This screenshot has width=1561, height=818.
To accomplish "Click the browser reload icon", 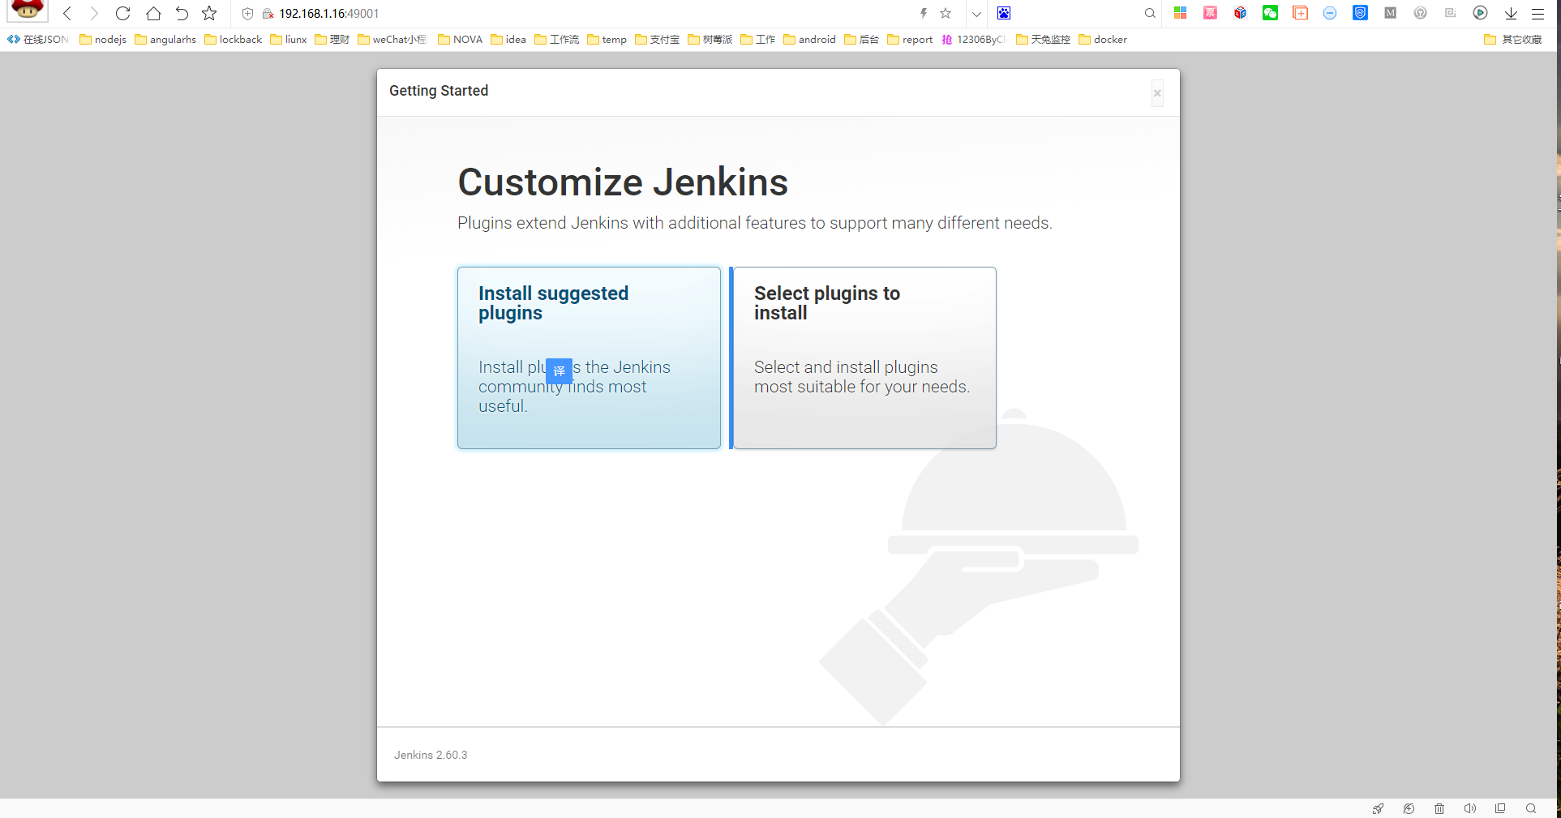I will 122,14.
